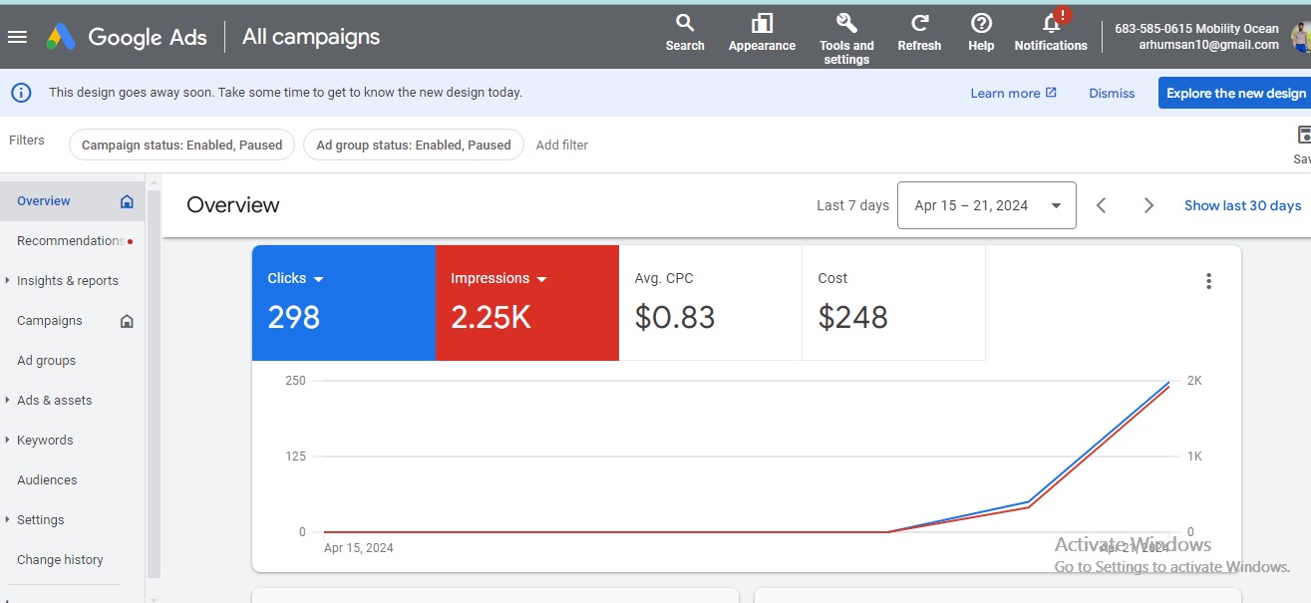Expand the Keywords sidebar section
Screen dimensions: 1311x603
pos(45,441)
